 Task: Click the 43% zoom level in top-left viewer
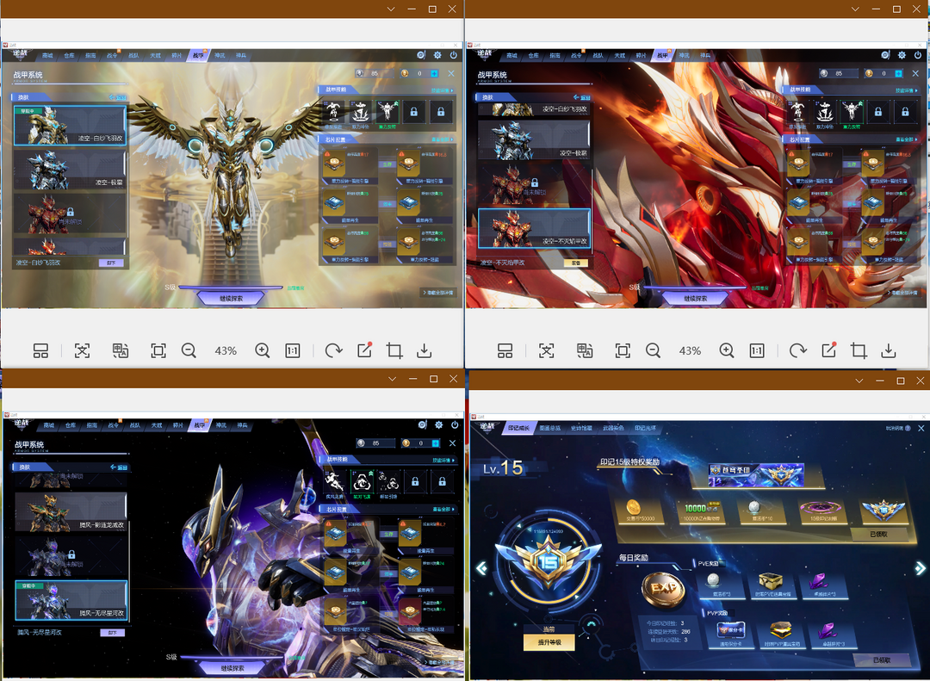coord(226,350)
